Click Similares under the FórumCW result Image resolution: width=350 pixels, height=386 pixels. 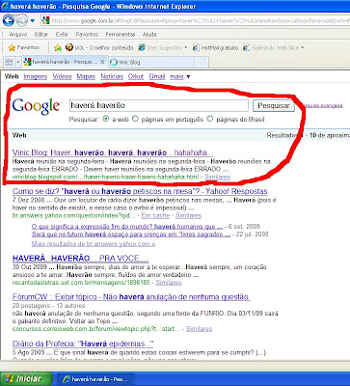[x=200, y=329]
